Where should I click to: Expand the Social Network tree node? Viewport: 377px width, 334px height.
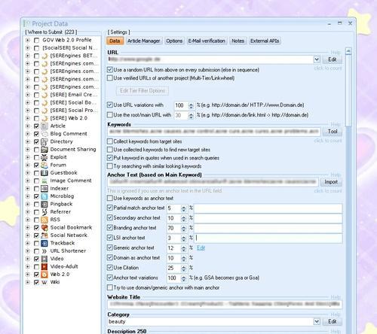click(x=28, y=235)
